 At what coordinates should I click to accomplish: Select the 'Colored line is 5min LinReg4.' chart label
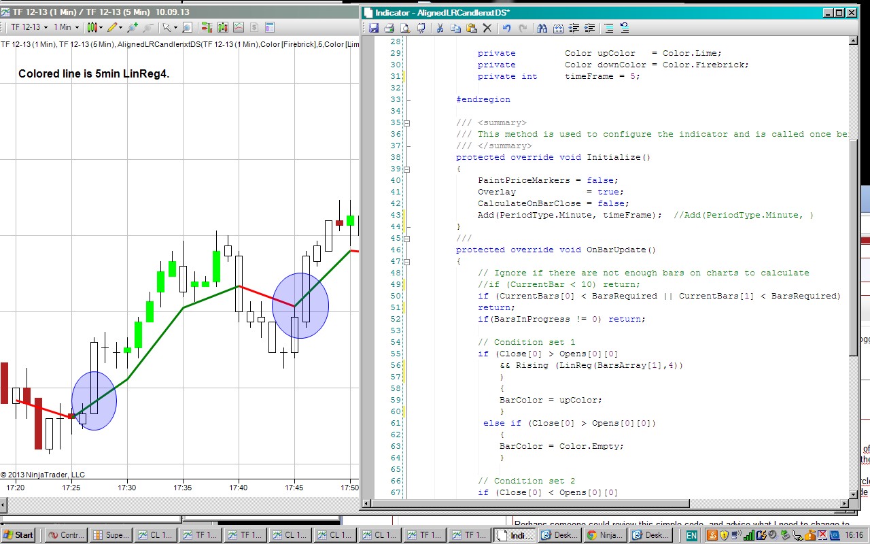(94, 73)
